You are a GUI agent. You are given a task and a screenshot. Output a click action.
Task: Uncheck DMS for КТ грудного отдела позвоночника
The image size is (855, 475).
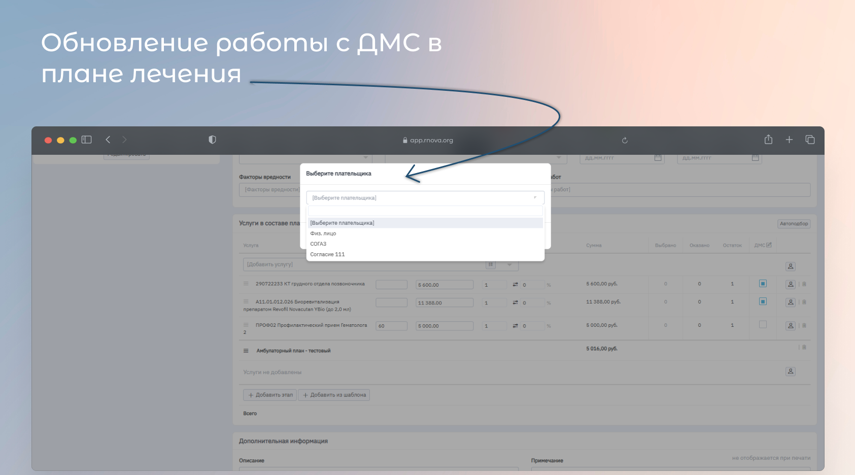pyautogui.click(x=763, y=284)
